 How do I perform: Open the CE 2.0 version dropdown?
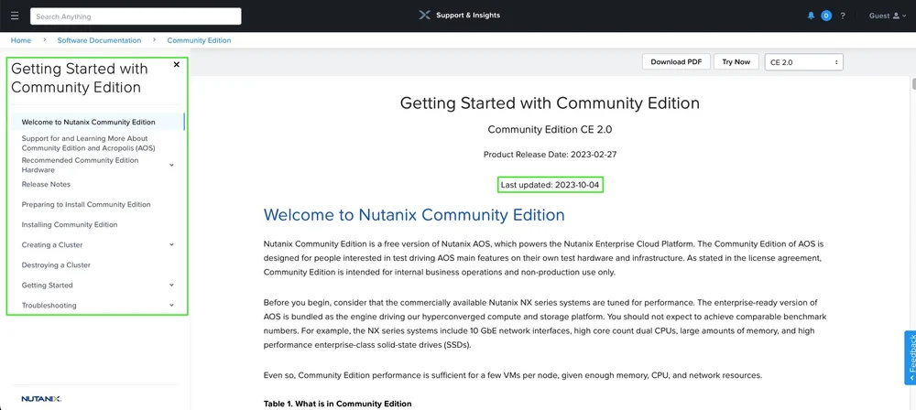804,62
